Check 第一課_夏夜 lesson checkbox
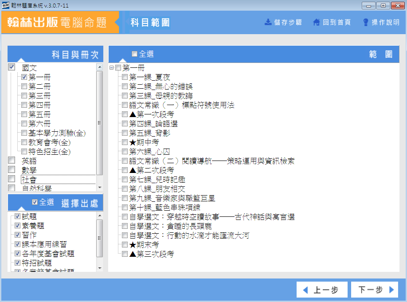This screenshot has height=302, width=407. point(125,77)
